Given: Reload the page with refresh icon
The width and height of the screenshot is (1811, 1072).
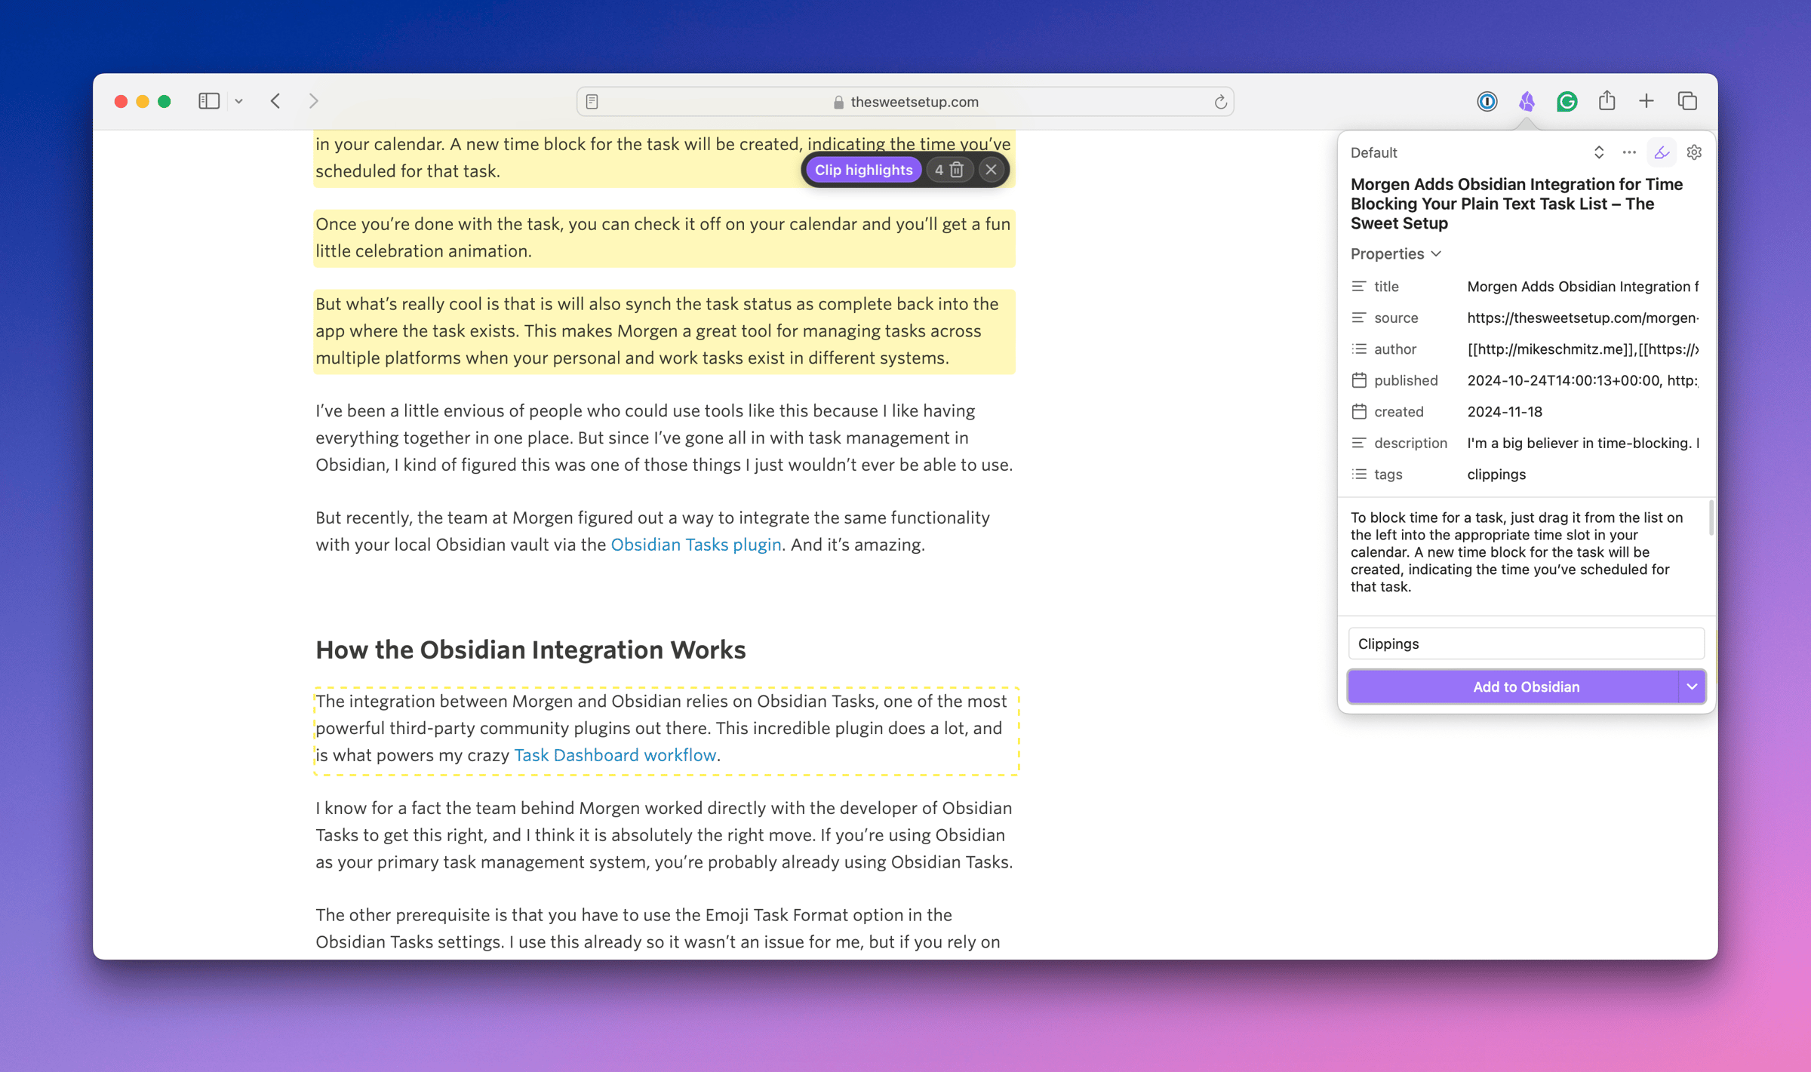Looking at the screenshot, I should [1220, 102].
